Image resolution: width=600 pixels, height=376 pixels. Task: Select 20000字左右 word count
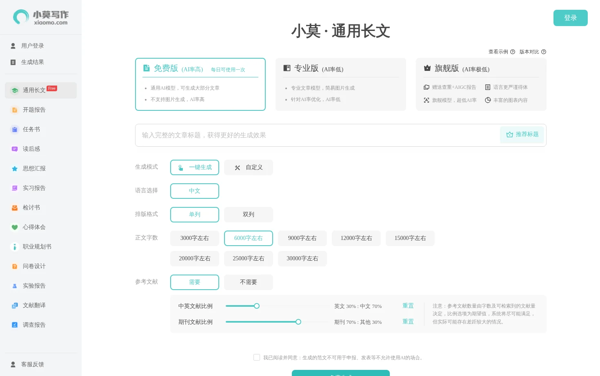pos(195,259)
